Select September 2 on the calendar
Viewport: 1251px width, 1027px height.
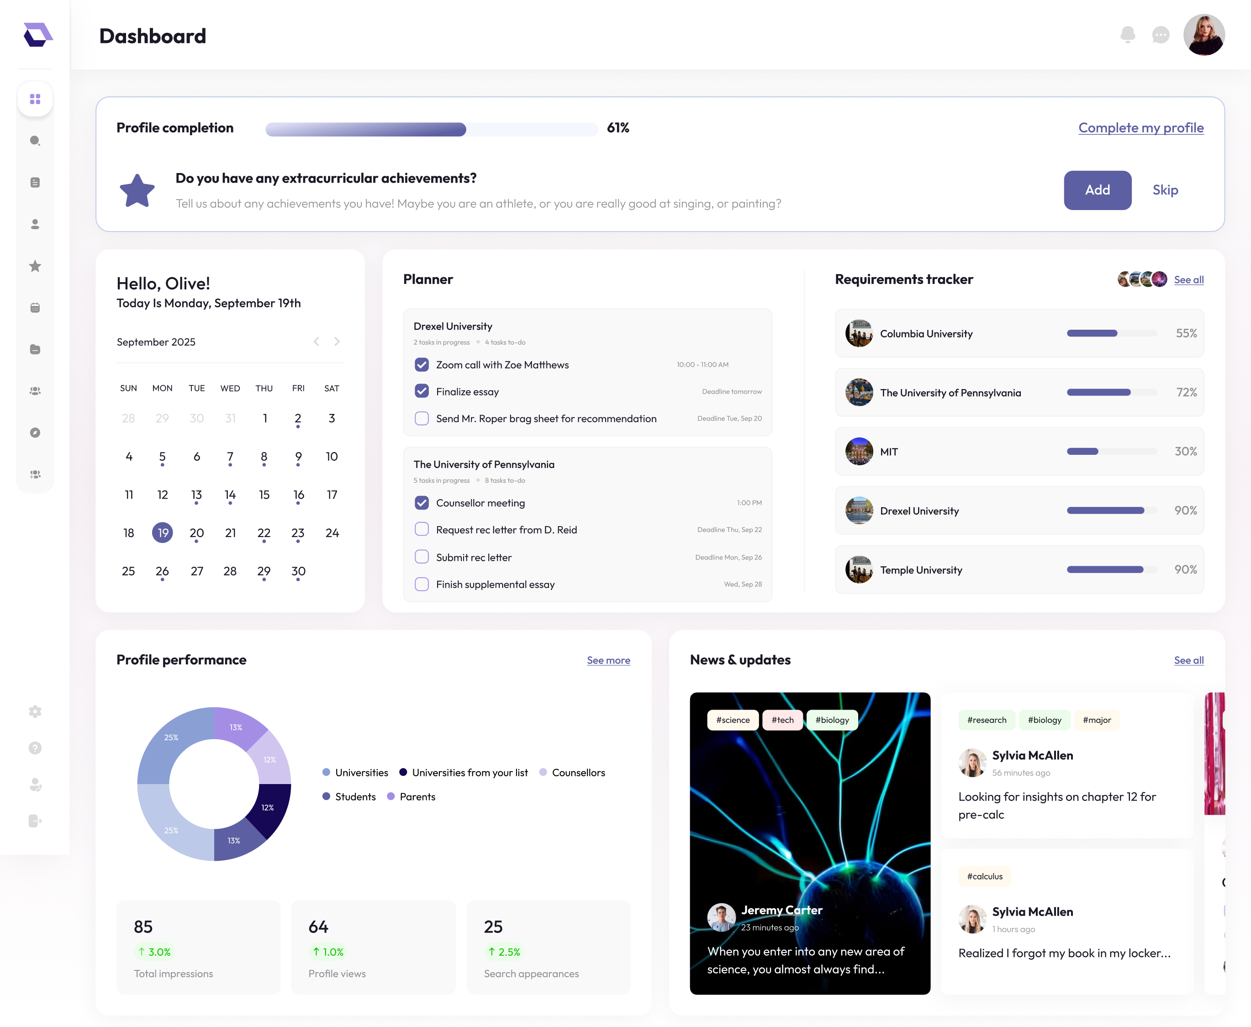(x=298, y=419)
